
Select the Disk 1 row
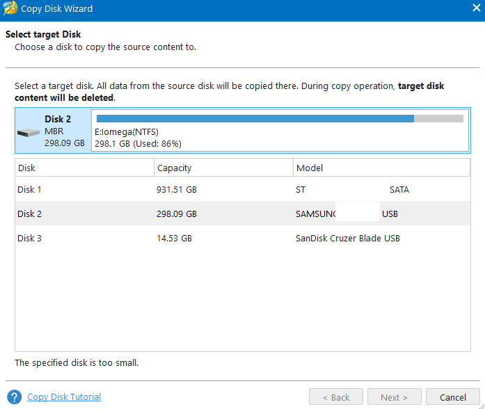tap(243, 189)
